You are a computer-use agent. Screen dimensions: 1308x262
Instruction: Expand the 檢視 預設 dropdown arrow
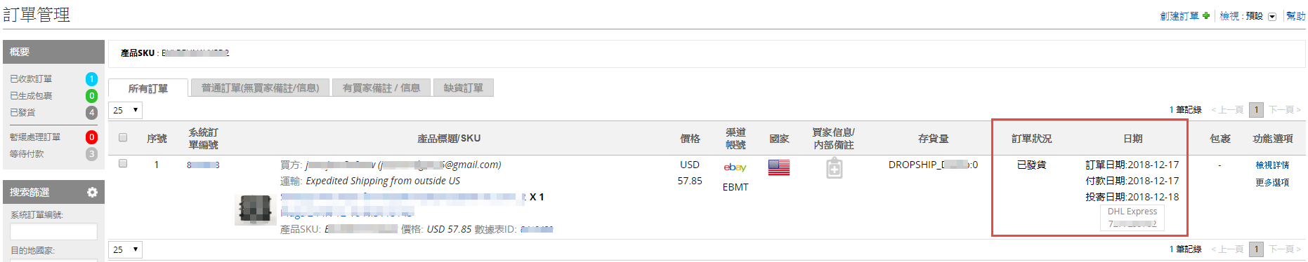[1271, 16]
